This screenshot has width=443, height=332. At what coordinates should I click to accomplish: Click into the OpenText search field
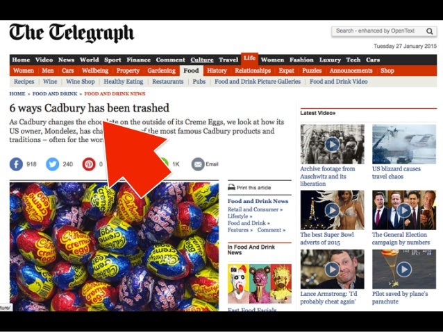click(378, 31)
